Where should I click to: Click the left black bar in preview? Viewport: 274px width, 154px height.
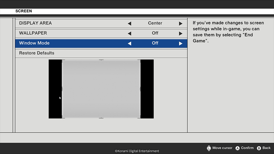click(x=55, y=89)
